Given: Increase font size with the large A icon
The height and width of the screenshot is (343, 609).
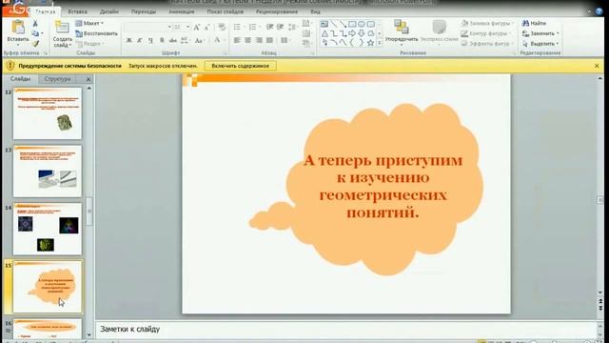Looking at the screenshot, I should 197,28.
